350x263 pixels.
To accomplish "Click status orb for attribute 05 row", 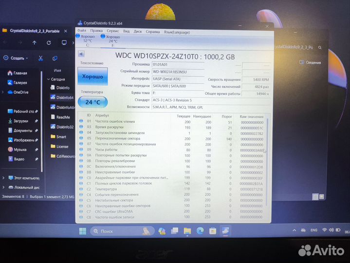I will 81,138.
